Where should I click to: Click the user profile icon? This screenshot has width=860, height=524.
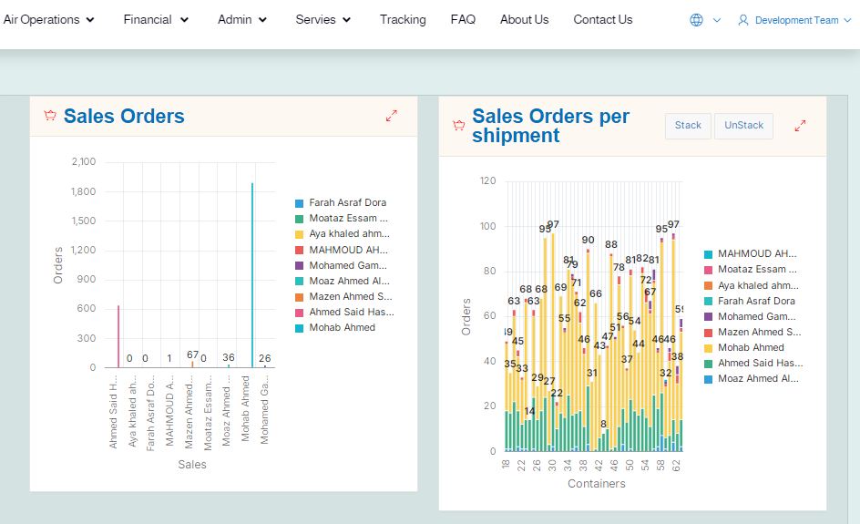click(743, 20)
